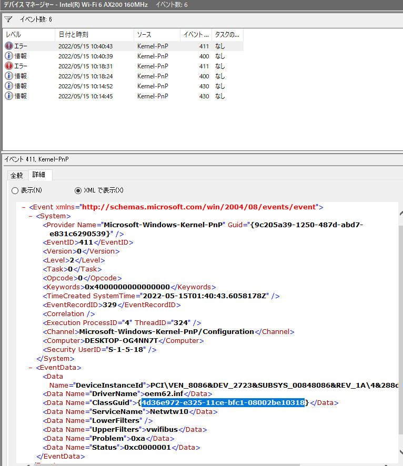Sort by ソース column header
The width and height of the screenshot is (403, 466).
point(157,35)
